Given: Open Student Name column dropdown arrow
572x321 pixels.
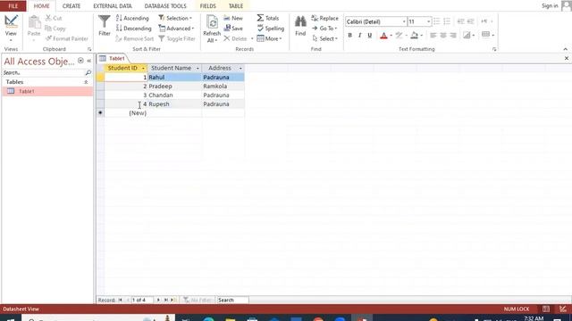Looking at the screenshot, I should pos(198,68).
